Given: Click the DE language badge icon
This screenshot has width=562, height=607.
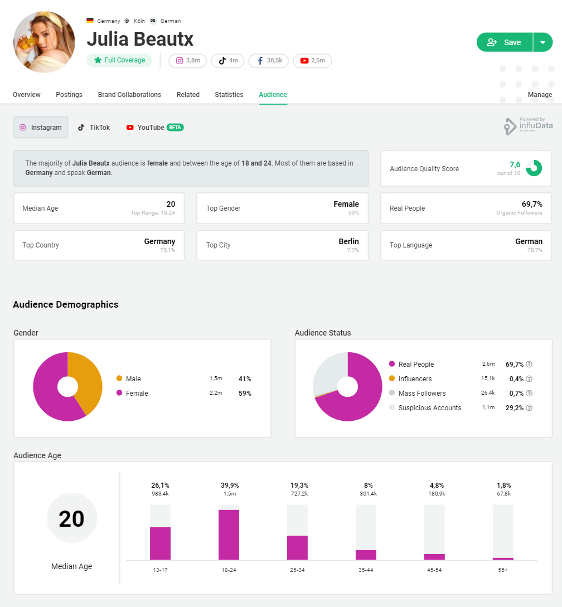Looking at the screenshot, I should 153,21.
